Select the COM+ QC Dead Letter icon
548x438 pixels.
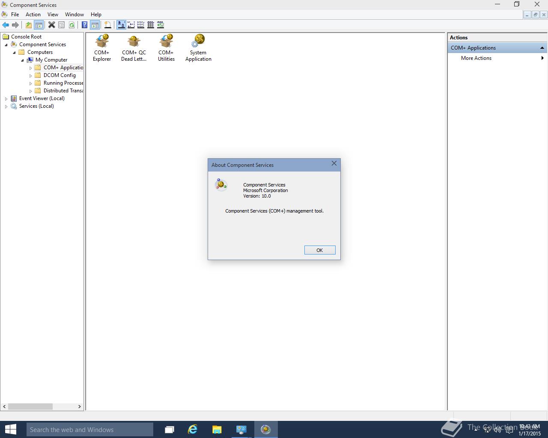coord(134,48)
